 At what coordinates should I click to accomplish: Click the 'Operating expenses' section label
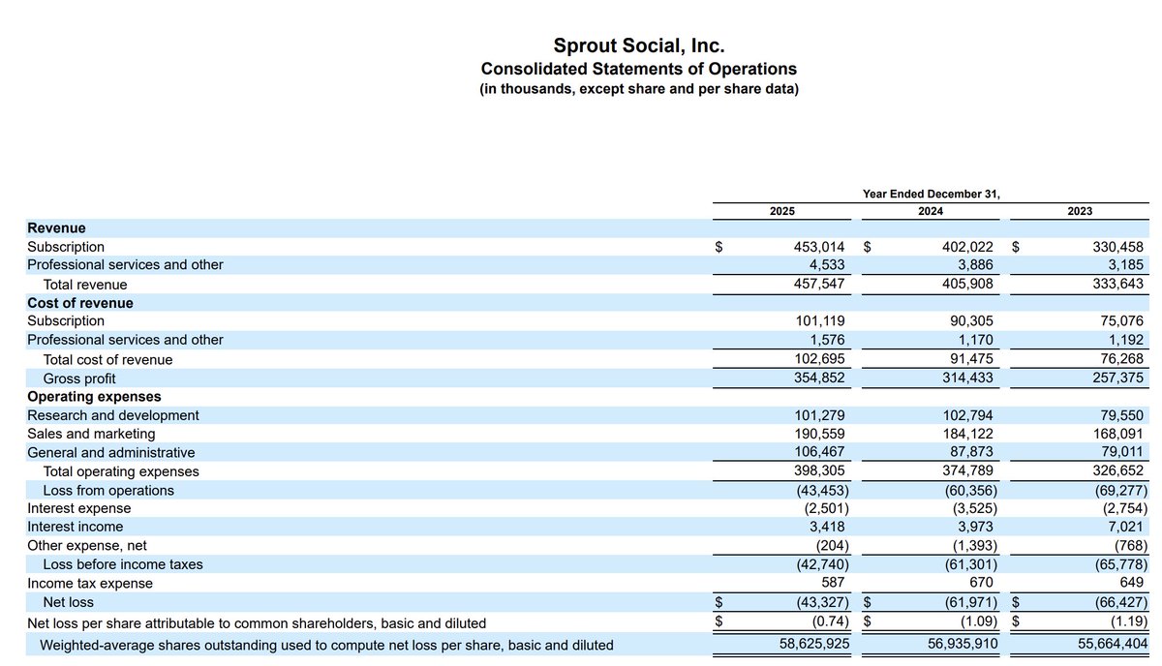point(94,397)
